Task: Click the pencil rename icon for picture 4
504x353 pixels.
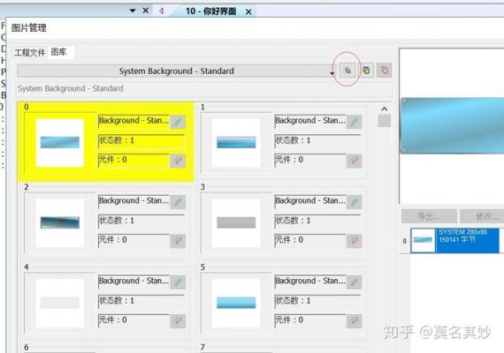Action: point(178,282)
